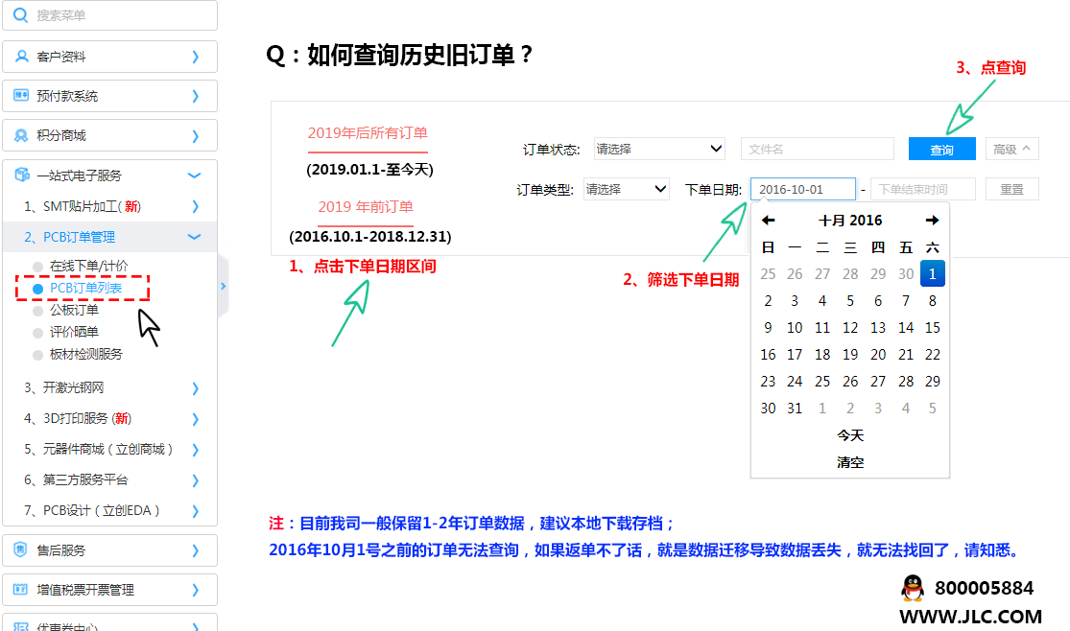
Task: Expand the 增值税票开票管理 chevron
Action: point(196,590)
